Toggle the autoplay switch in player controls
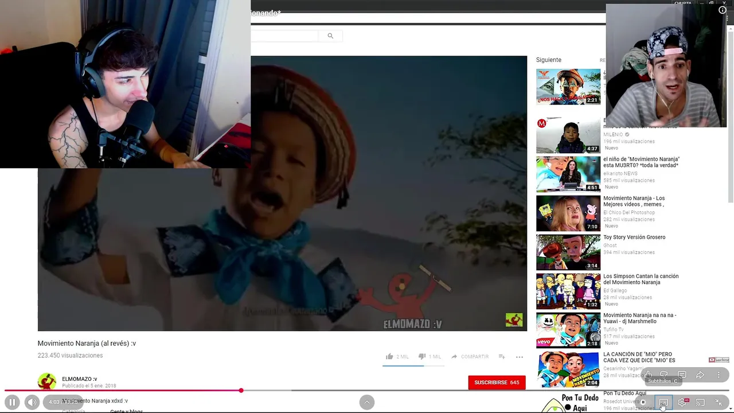This screenshot has height=413, width=734. pyautogui.click(x=645, y=402)
